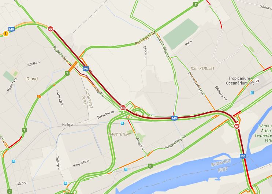
Task: Click the accident icon before the Danube bridge
Action: (x=237, y=126)
